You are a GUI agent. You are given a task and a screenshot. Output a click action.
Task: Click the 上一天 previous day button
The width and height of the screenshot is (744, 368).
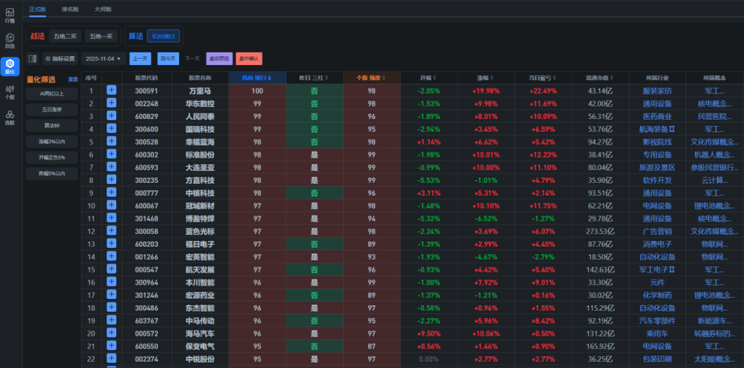139,59
